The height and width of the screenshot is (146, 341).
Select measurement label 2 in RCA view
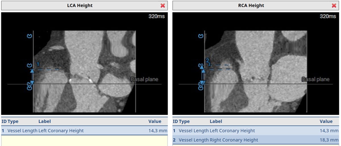(x=207, y=60)
